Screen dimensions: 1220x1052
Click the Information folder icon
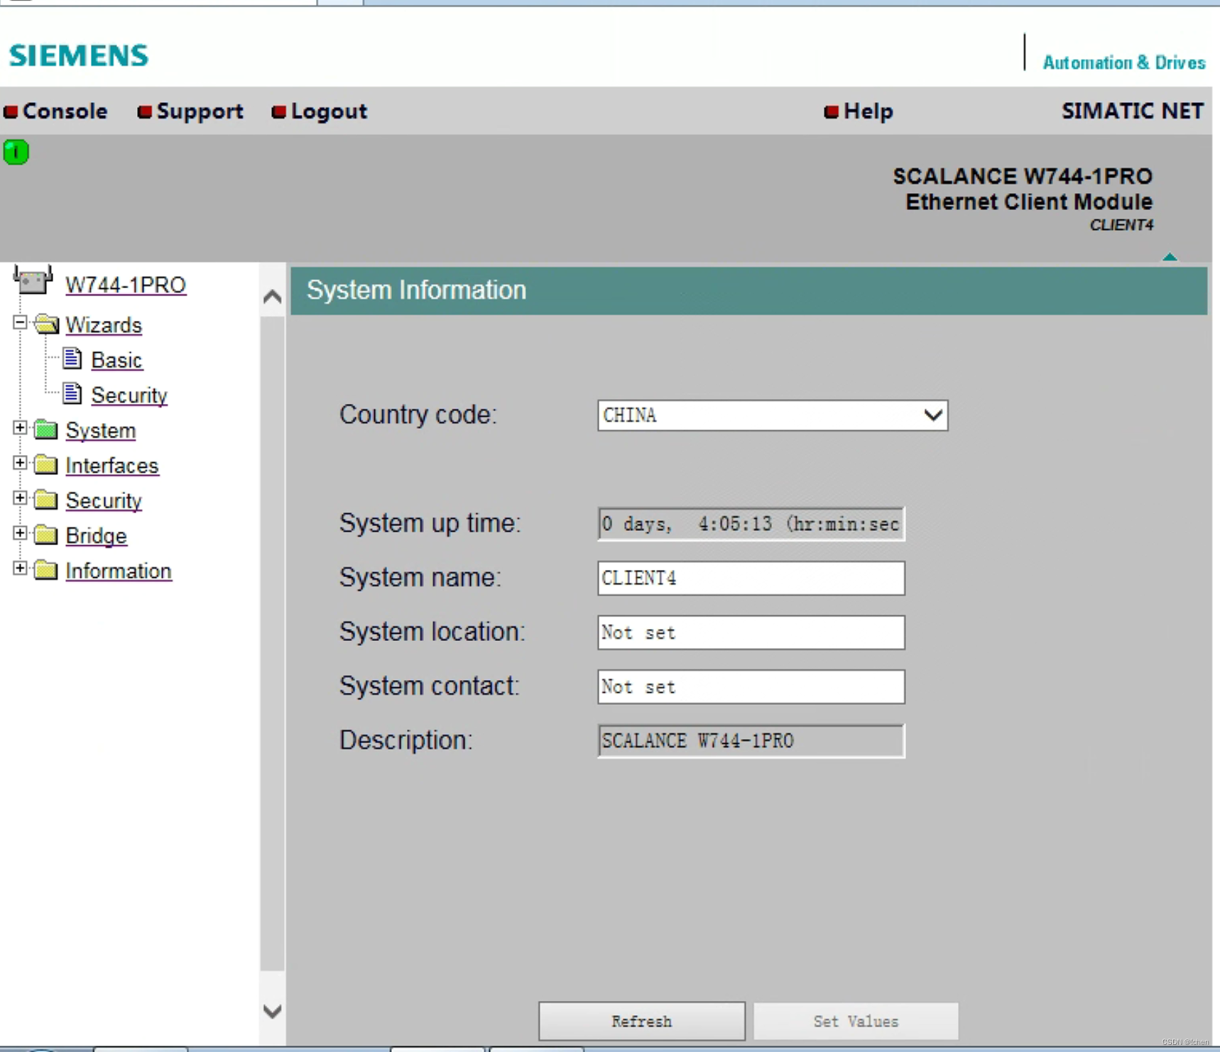point(46,570)
